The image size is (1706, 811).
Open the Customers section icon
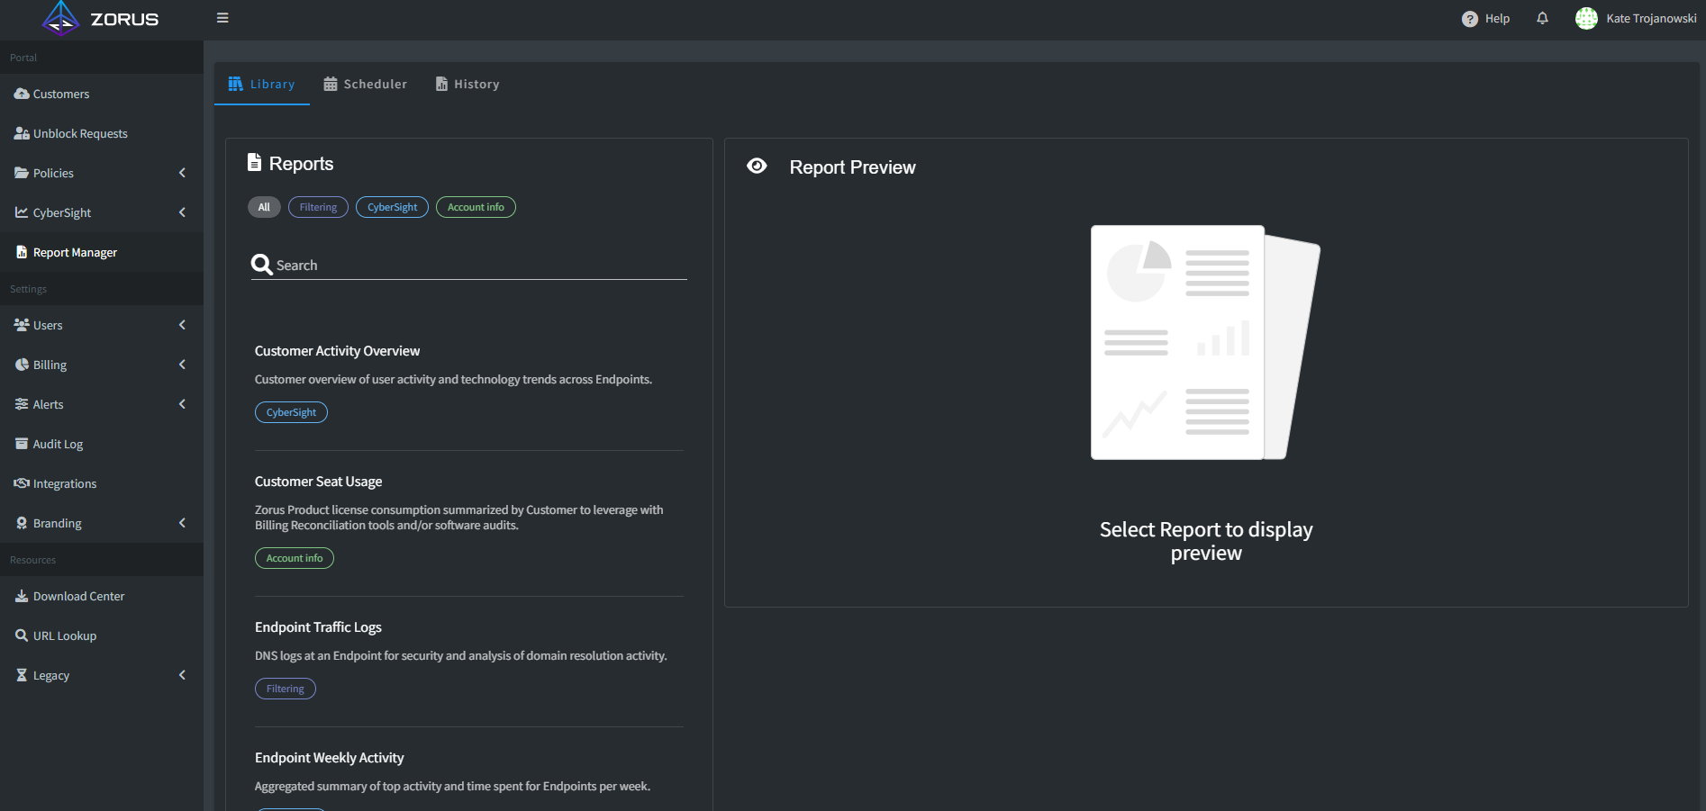point(21,93)
